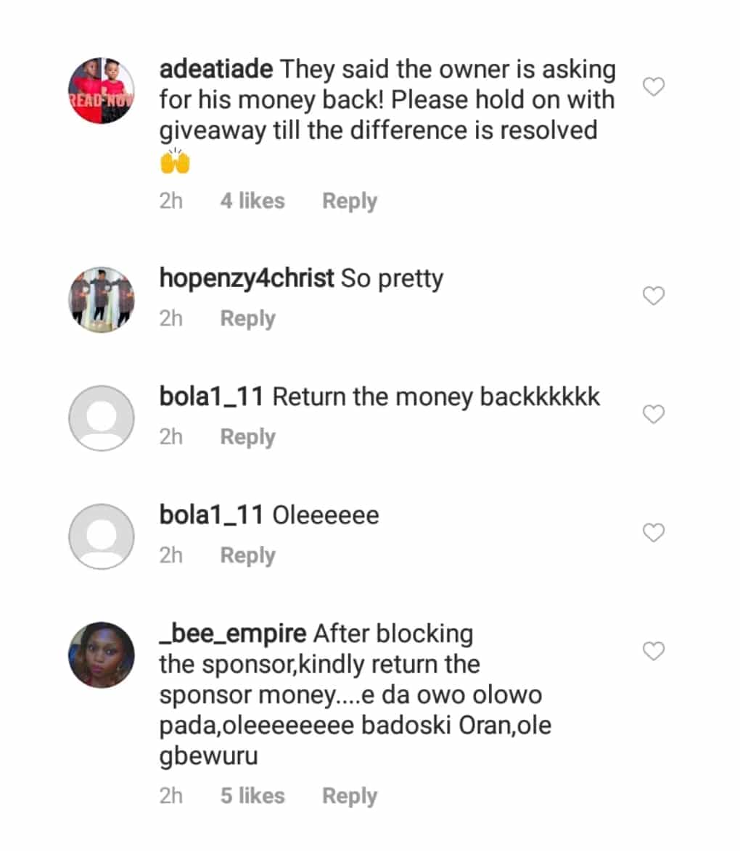
Task: Like adeatiade's comment with the heart icon
Action: 654,88
